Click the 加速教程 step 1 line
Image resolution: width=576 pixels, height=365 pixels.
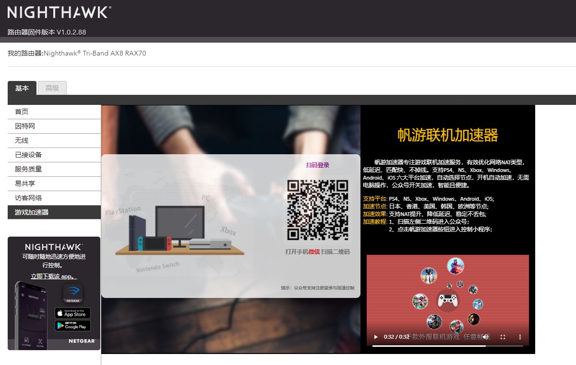pyautogui.click(x=416, y=222)
